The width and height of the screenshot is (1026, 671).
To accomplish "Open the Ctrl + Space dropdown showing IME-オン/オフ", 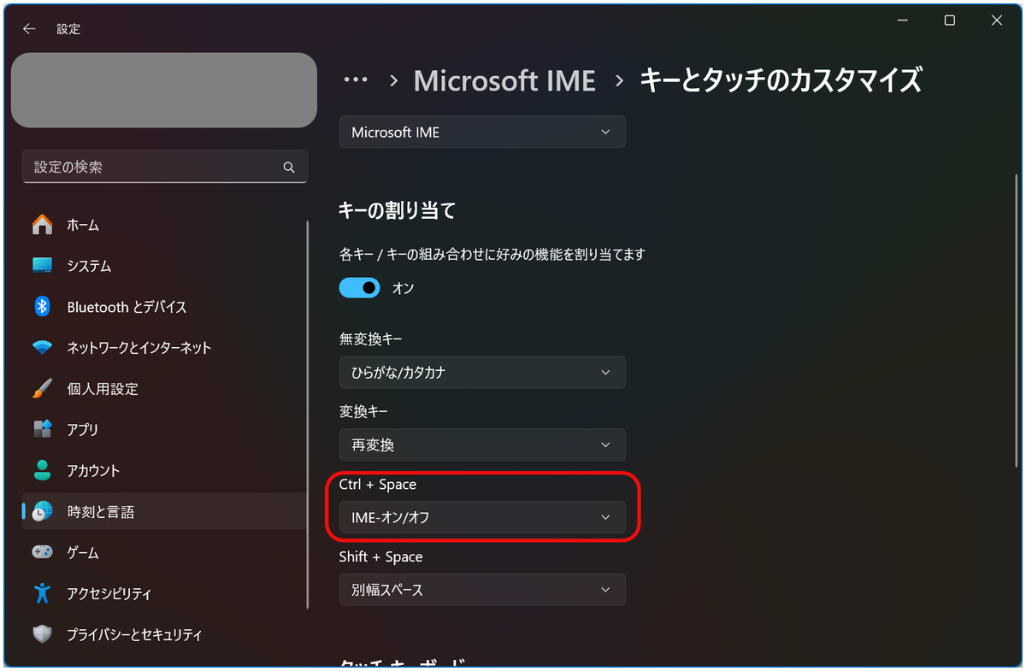I will click(x=482, y=517).
